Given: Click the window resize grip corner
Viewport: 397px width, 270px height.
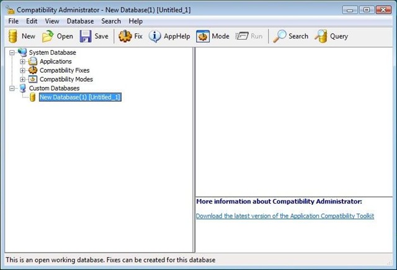Looking at the screenshot, I should click(x=390, y=263).
